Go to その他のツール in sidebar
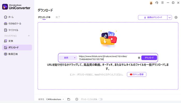Viewport: 181px width, 103px height. 14,23
